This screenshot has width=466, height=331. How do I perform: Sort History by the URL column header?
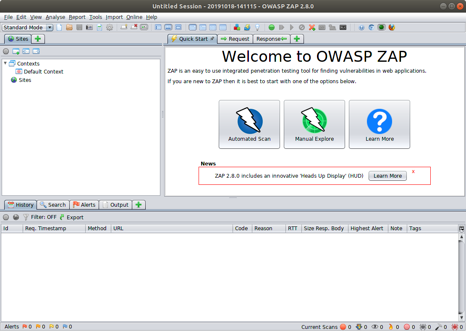(x=171, y=229)
